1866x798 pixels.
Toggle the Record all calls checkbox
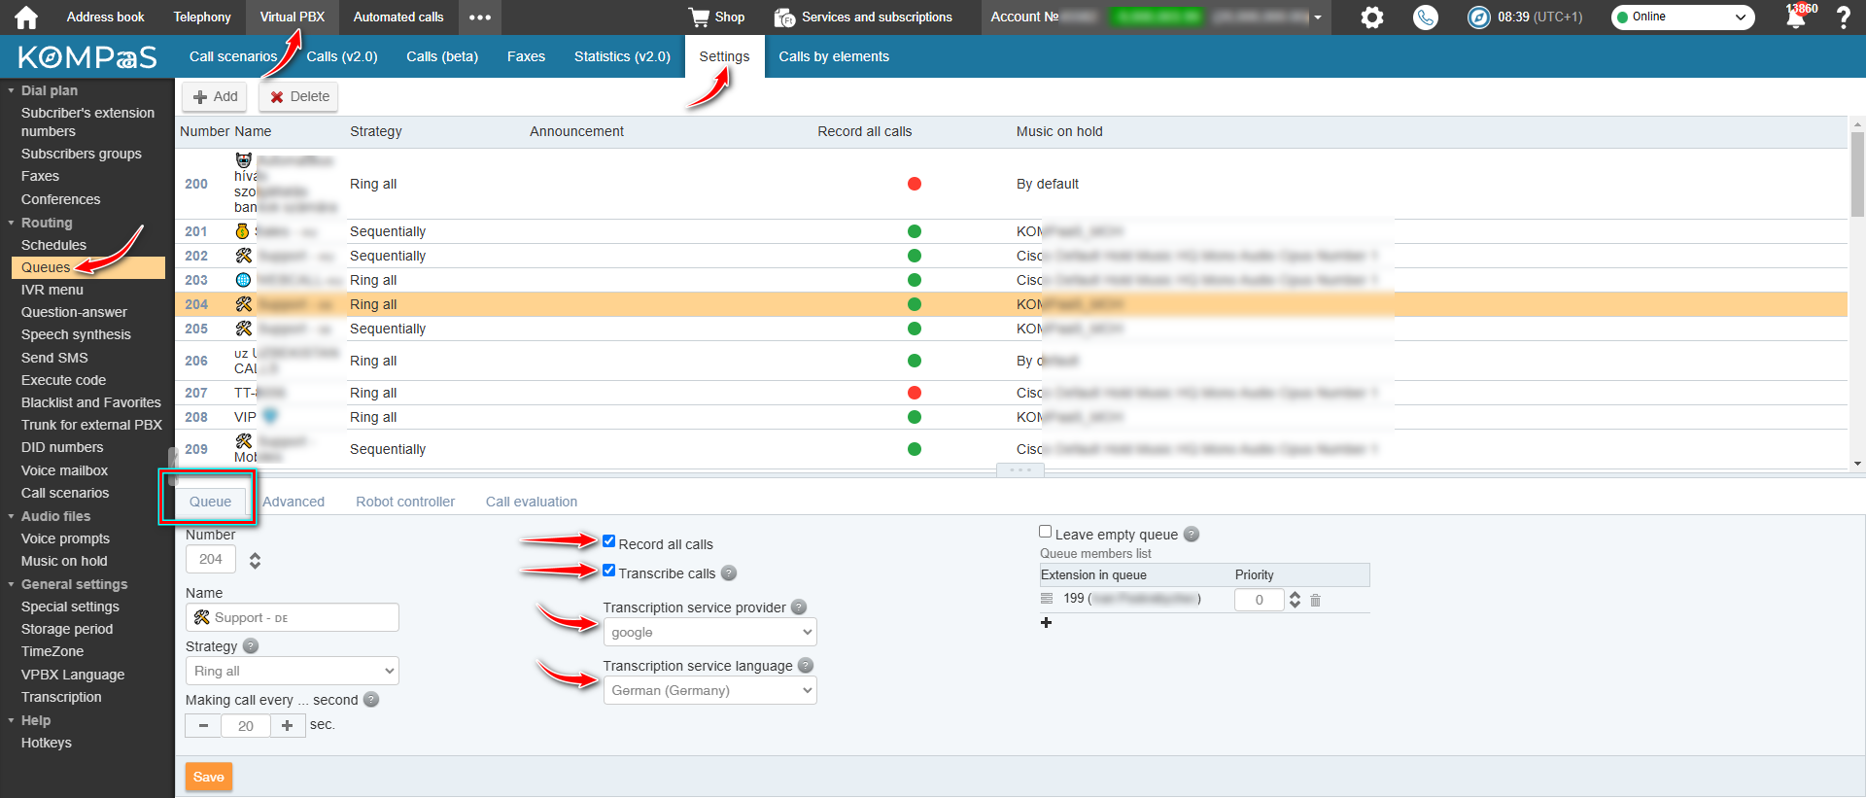(609, 541)
